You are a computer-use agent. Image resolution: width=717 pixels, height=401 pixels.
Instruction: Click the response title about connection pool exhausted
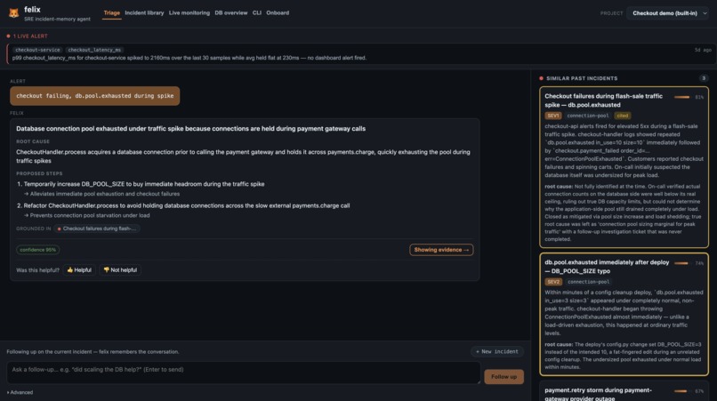pyautogui.click(x=190, y=129)
